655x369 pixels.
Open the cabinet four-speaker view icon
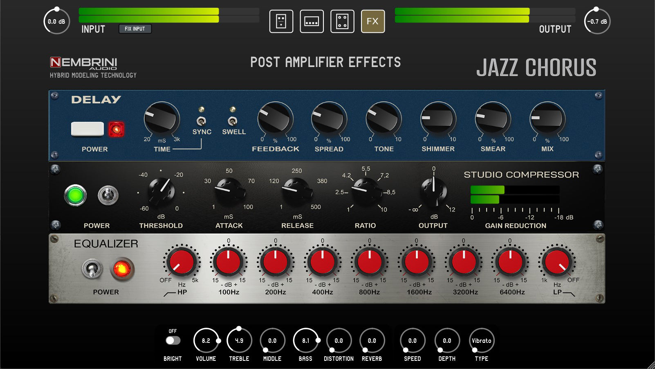tap(342, 21)
